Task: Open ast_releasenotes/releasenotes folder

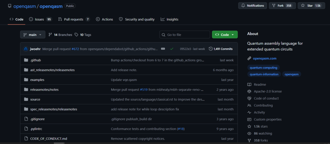Action: [53, 70]
